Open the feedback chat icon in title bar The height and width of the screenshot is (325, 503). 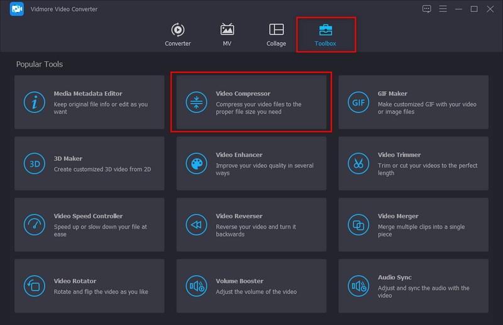coord(427,9)
